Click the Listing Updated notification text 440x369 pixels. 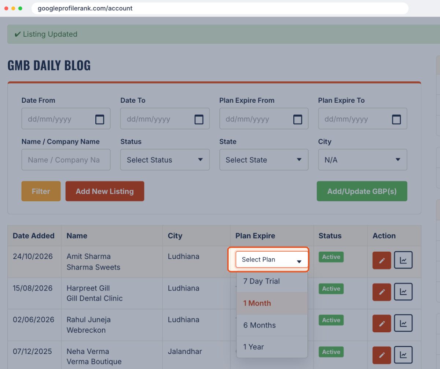point(50,34)
